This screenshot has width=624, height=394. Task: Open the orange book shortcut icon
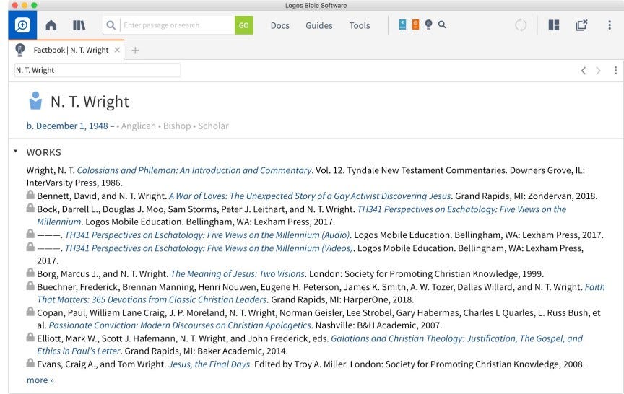(x=415, y=25)
